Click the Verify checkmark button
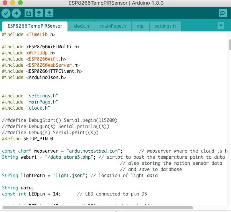Screen dimensions: 231x212 pos(6,13)
